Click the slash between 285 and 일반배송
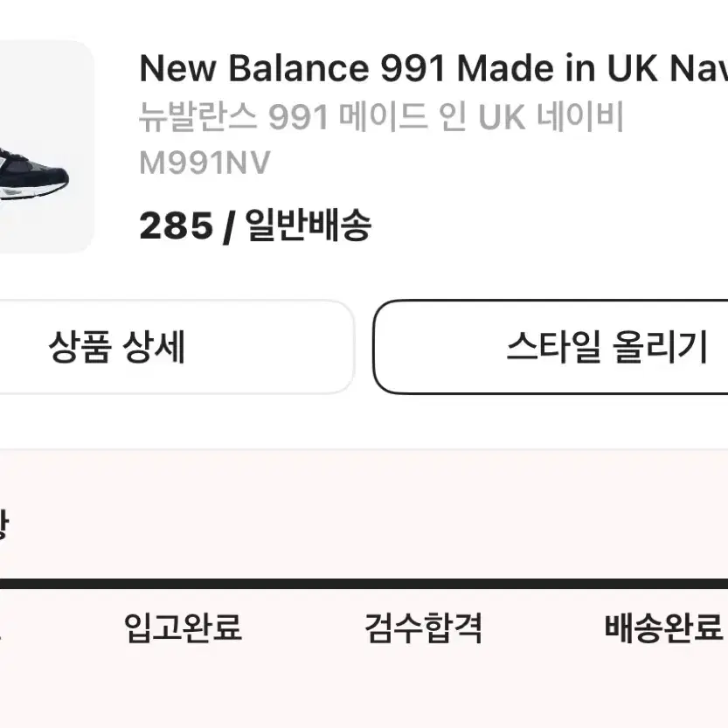The image size is (728, 728). tap(228, 226)
